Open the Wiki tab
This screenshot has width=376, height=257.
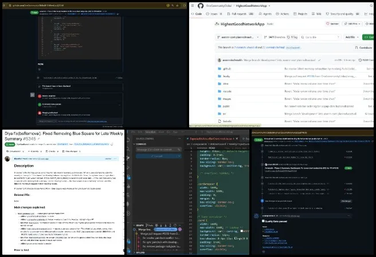pos(316,14)
